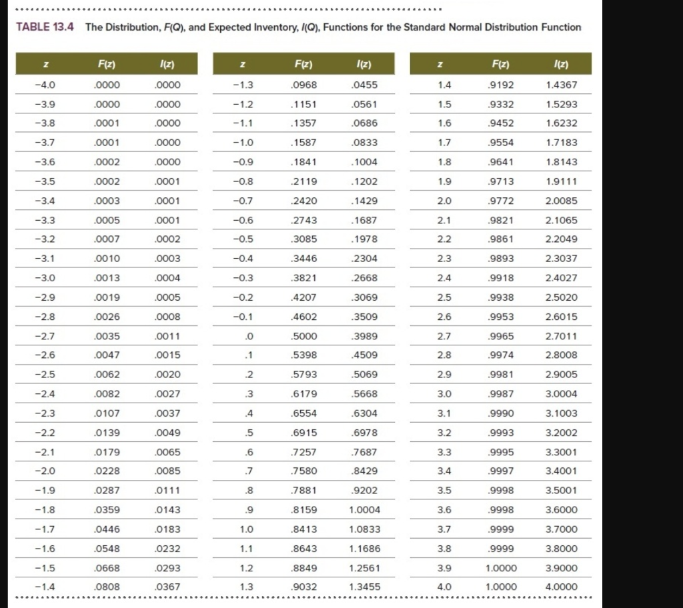Click the F(z) value .9772 for z 2.0
This screenshot has height=608, width=683.
tap(501, 201)
